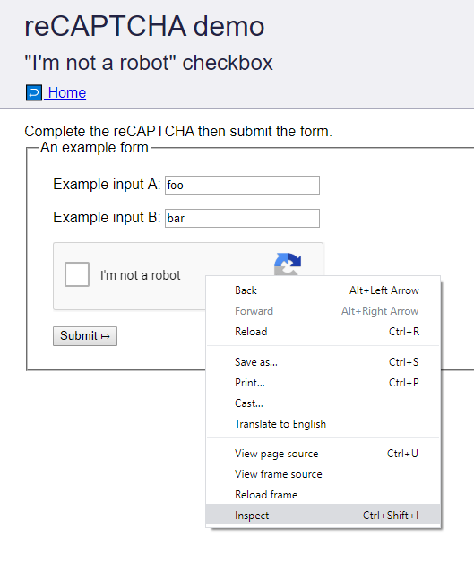The height and width of the screenshot is (572, 474).
Task: Focus the Example input B field
Action: (242, 218)
